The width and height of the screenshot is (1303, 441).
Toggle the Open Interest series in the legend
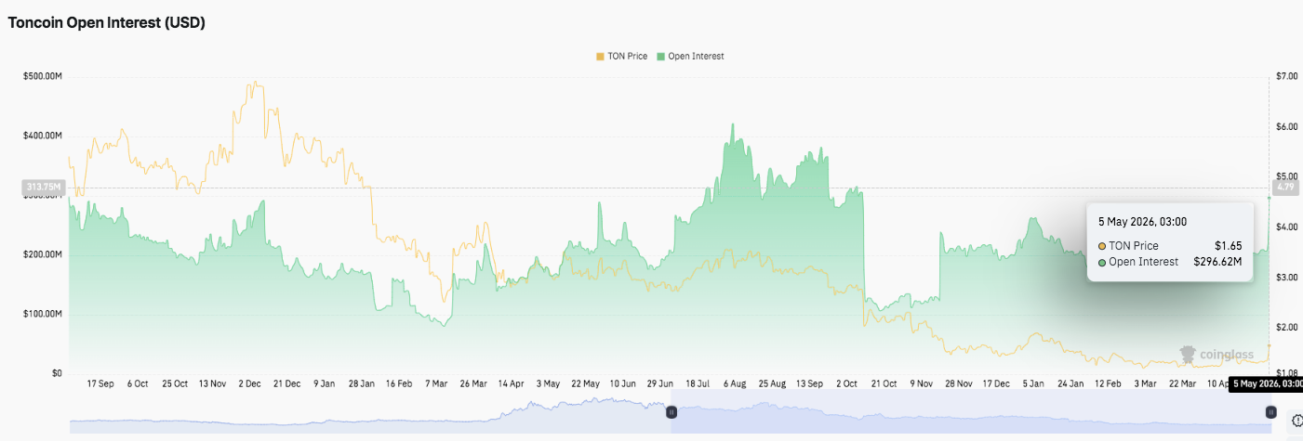(x=690, y=57)
